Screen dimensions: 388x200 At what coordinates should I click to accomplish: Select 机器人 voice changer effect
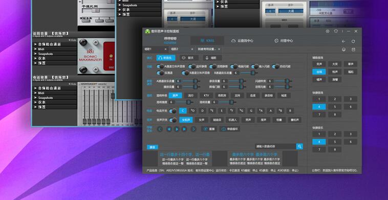coord(232,120)
